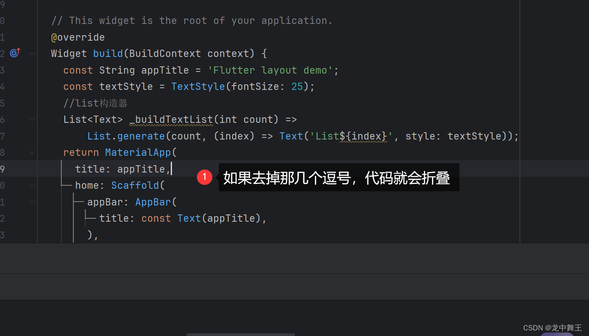The image size is (589, 336).
Task: Click the horizontal scrollbar thumb at bottom
Action: tap(240, 334)
